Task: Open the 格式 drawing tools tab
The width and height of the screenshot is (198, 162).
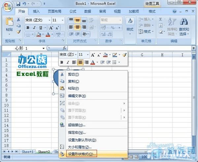Action: 152,12
